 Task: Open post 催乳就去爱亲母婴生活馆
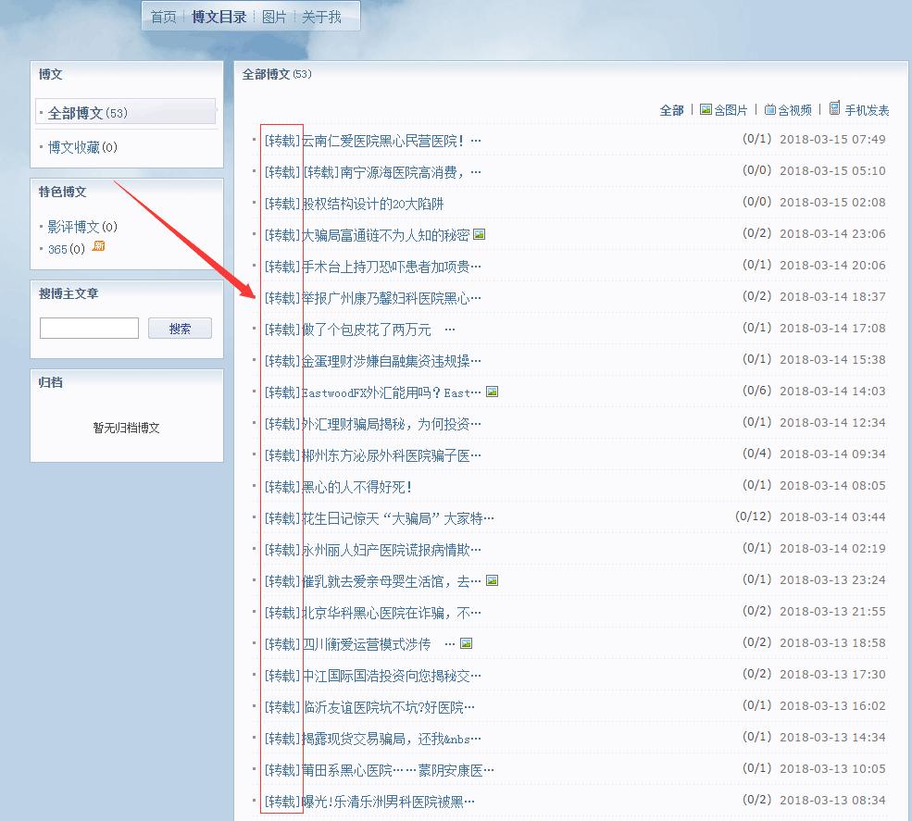[x=373, y=581]
